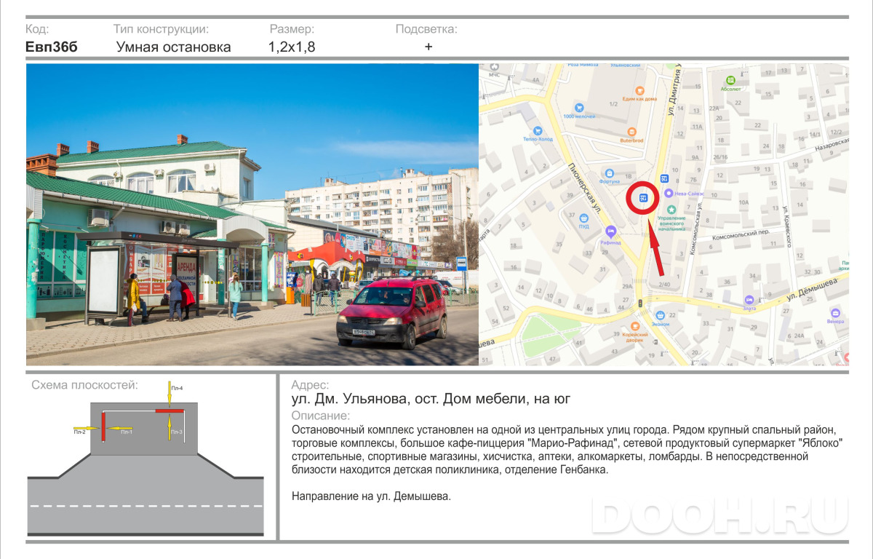873x559 pixels.
Task: Select the Тепло-Холод store map pin
Action: (x=538, y=130)
